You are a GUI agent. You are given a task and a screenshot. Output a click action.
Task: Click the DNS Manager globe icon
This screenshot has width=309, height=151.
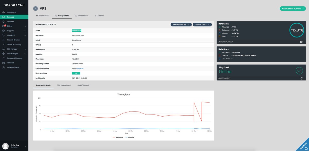[3, 54]
